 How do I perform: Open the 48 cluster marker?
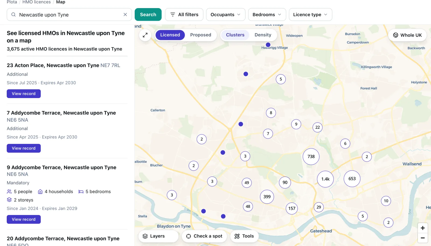pyautogui.click(x=248, y=207)
